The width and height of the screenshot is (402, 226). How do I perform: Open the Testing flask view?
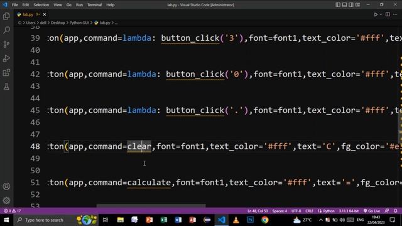click(6, 87)
